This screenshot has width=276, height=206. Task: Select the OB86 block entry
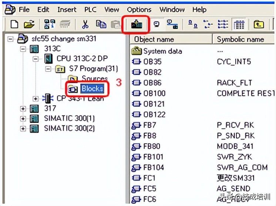(152, 83)
